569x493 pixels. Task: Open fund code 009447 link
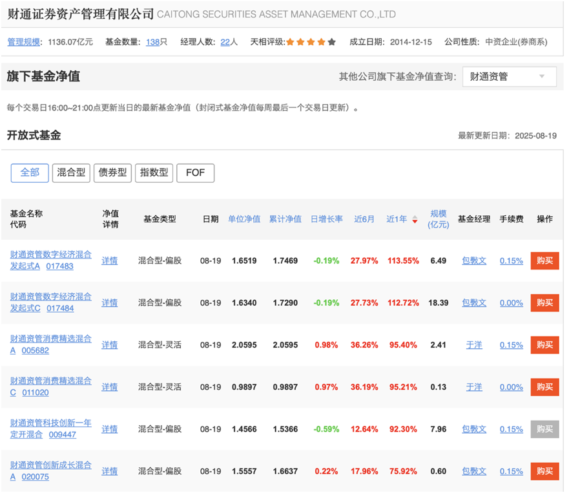pos(63,435)
